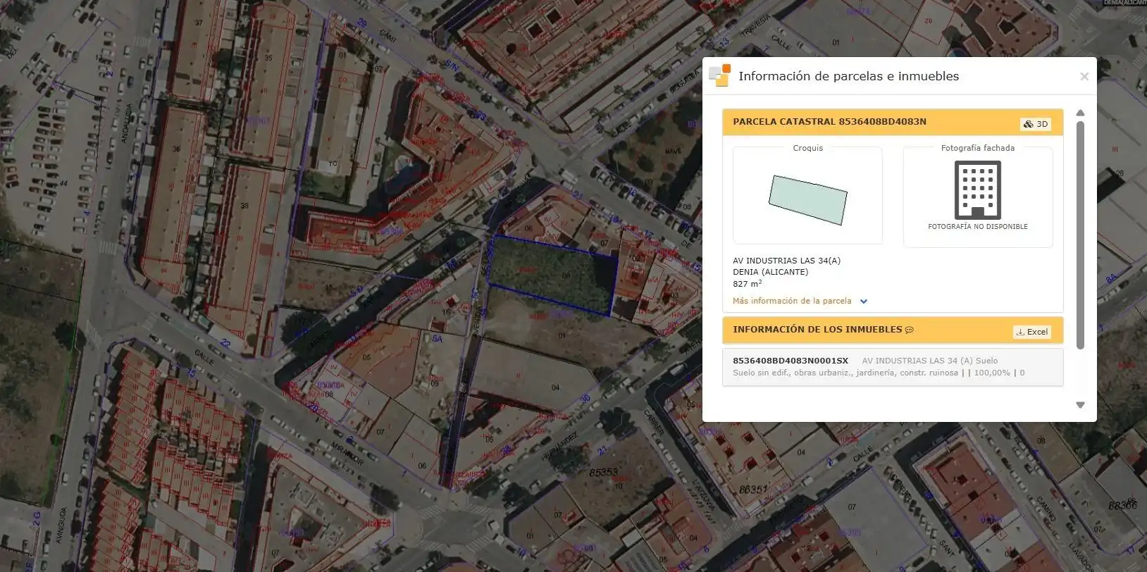
Task: Click the panel scrollbar up arrow
Action: point(1080,113)
